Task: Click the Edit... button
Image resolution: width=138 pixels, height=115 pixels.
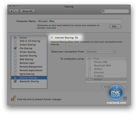Action: pos(115,27)
